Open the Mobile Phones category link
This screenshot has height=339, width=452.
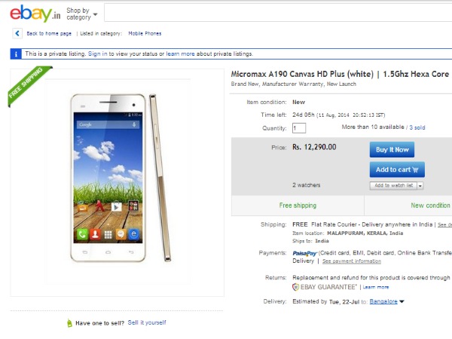click(145, 33)
